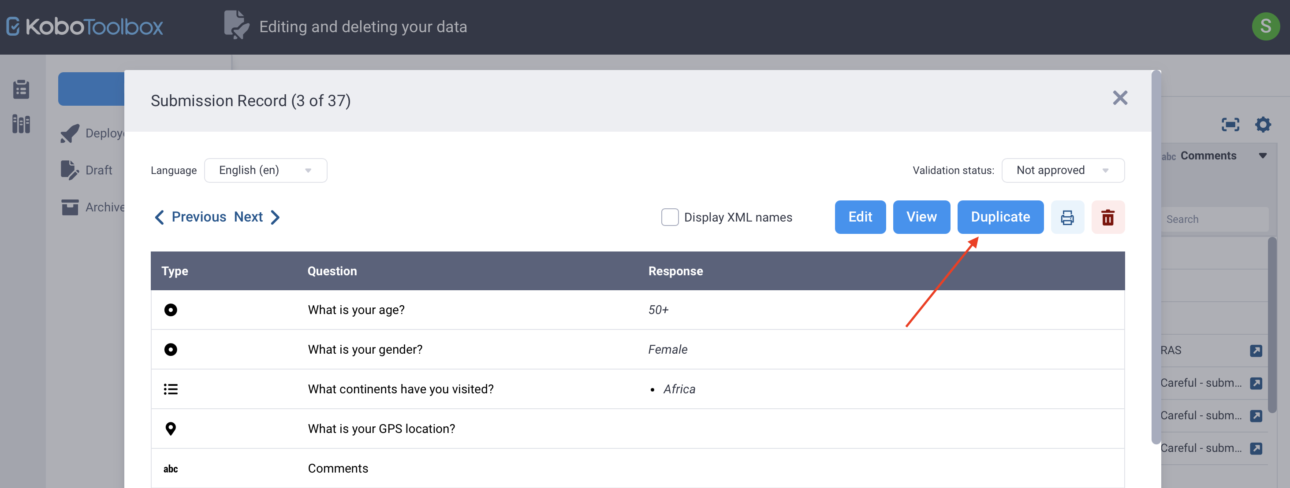Open the RAS submission row arrow icon
1290x488 pixels.
(1256, 350)
